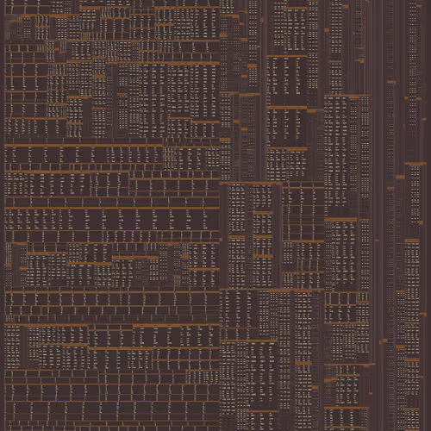
Task: Select the dark vertical gap column upper left-center
Action: (115, 101)
